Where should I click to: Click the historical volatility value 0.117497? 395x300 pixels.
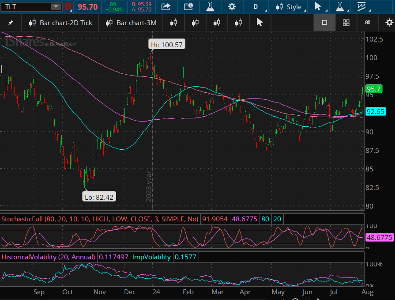(113, 257)
